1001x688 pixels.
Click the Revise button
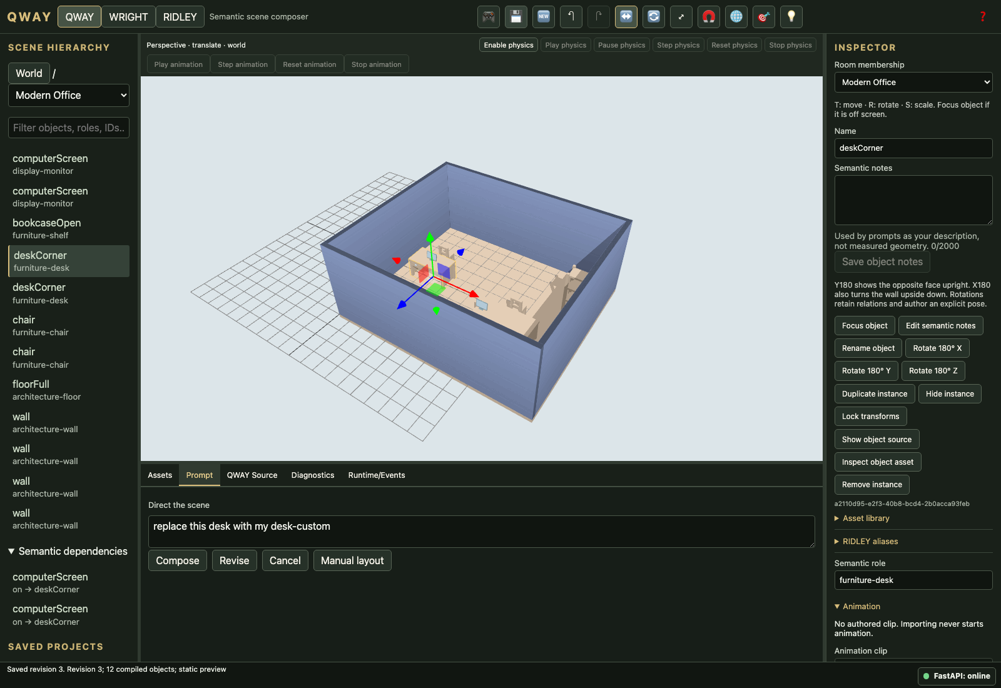(235, 560)
